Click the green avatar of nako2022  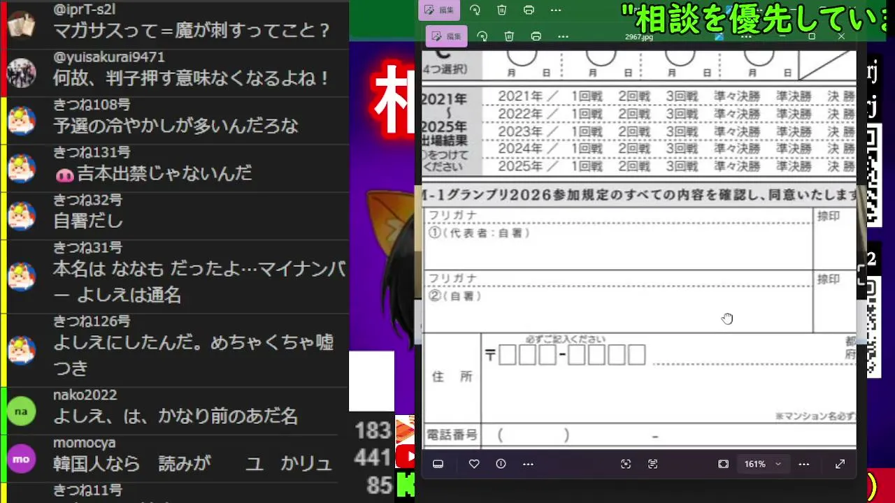(21, 411)
